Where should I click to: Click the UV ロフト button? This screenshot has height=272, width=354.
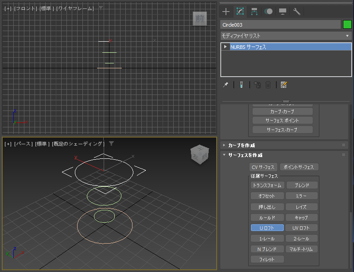pyautogui.click(x=301, y=228)
